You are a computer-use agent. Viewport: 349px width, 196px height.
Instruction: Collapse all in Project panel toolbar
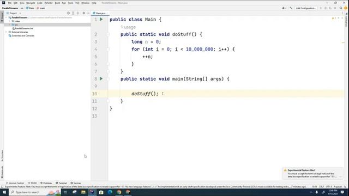pos(77,13)
